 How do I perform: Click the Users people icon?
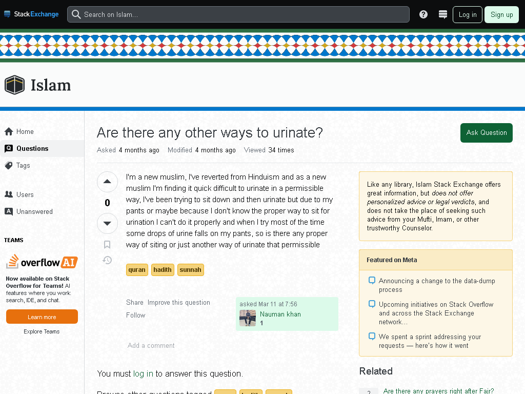coord(9,194)
